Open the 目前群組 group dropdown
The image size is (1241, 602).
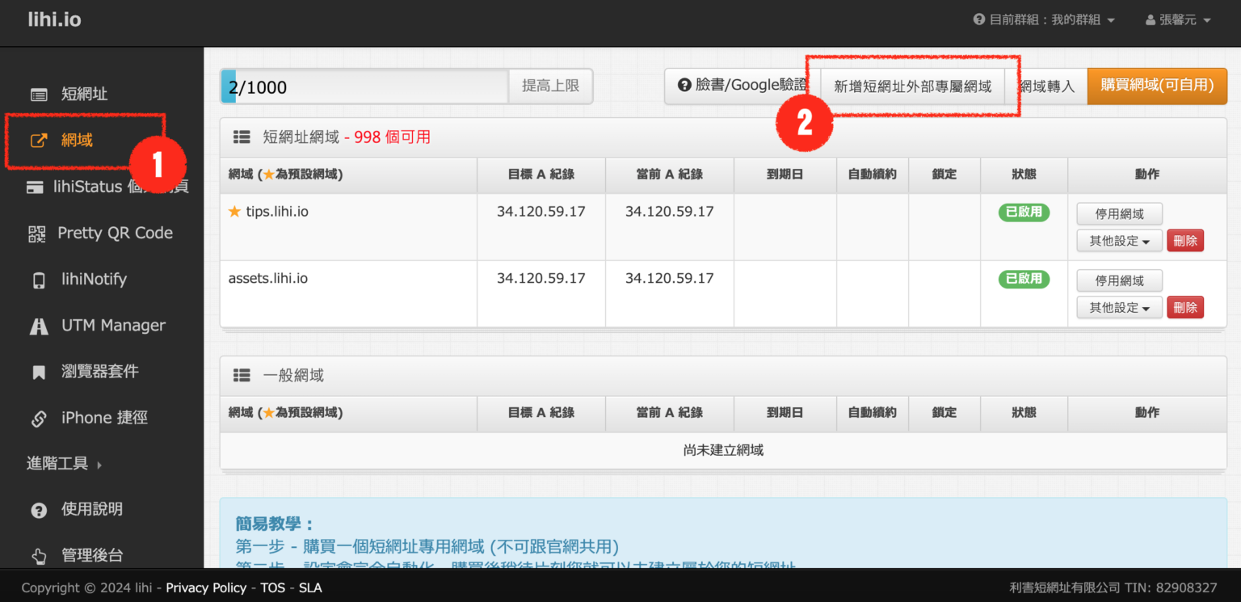1044,20
